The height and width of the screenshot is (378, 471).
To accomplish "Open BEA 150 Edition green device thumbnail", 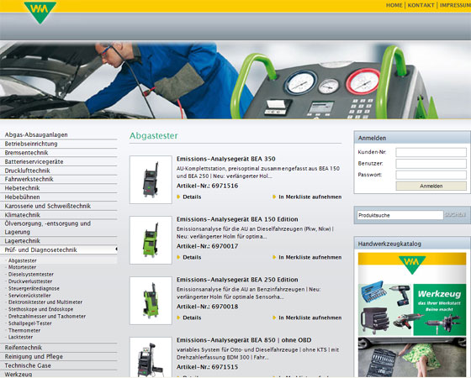I will coord(151,240).
